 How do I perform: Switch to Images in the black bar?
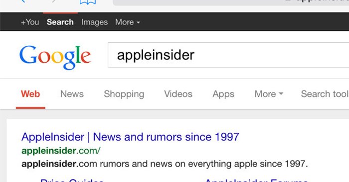point(94,22)
